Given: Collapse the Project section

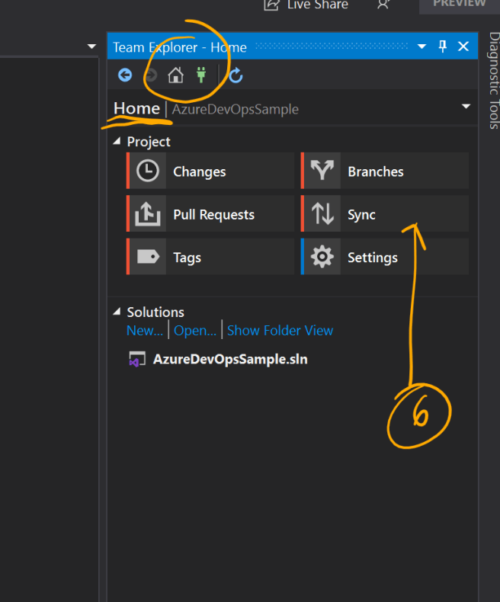Looking at the screenshot, I should click(x=117, y=142).
